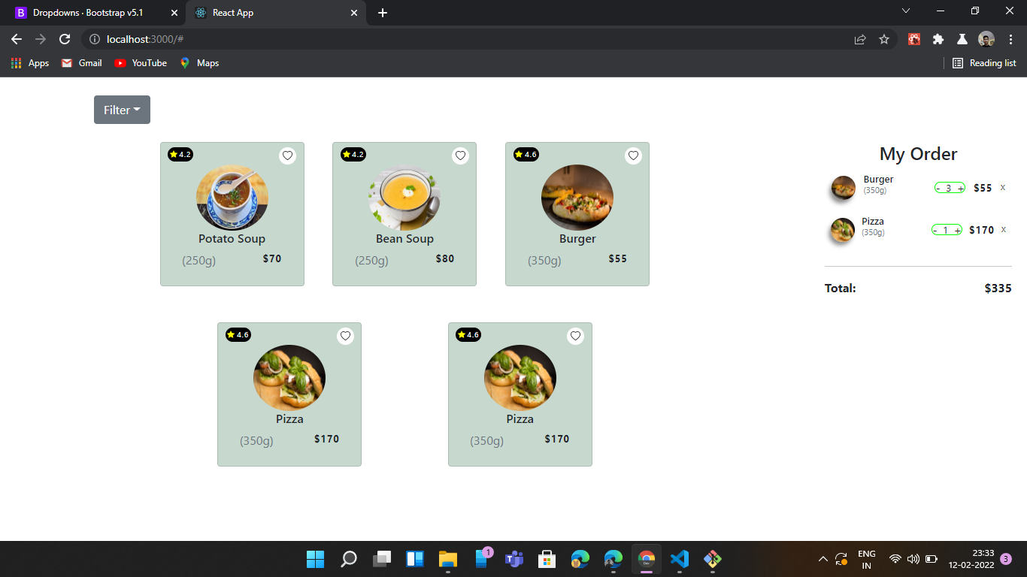
Task: Bookmark the page with the address bar star
Action: tap(884, 38)
